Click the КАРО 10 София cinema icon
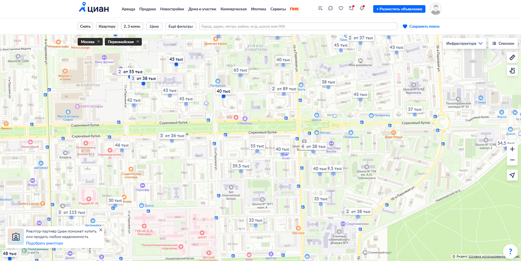 (77, 106)
